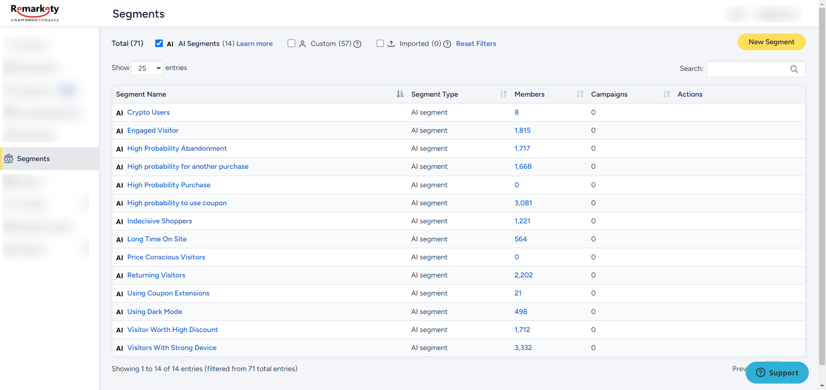Screen dimensions: 826x390
Task: Open High Probability Abandonment segment
Action: click(177, 148)
